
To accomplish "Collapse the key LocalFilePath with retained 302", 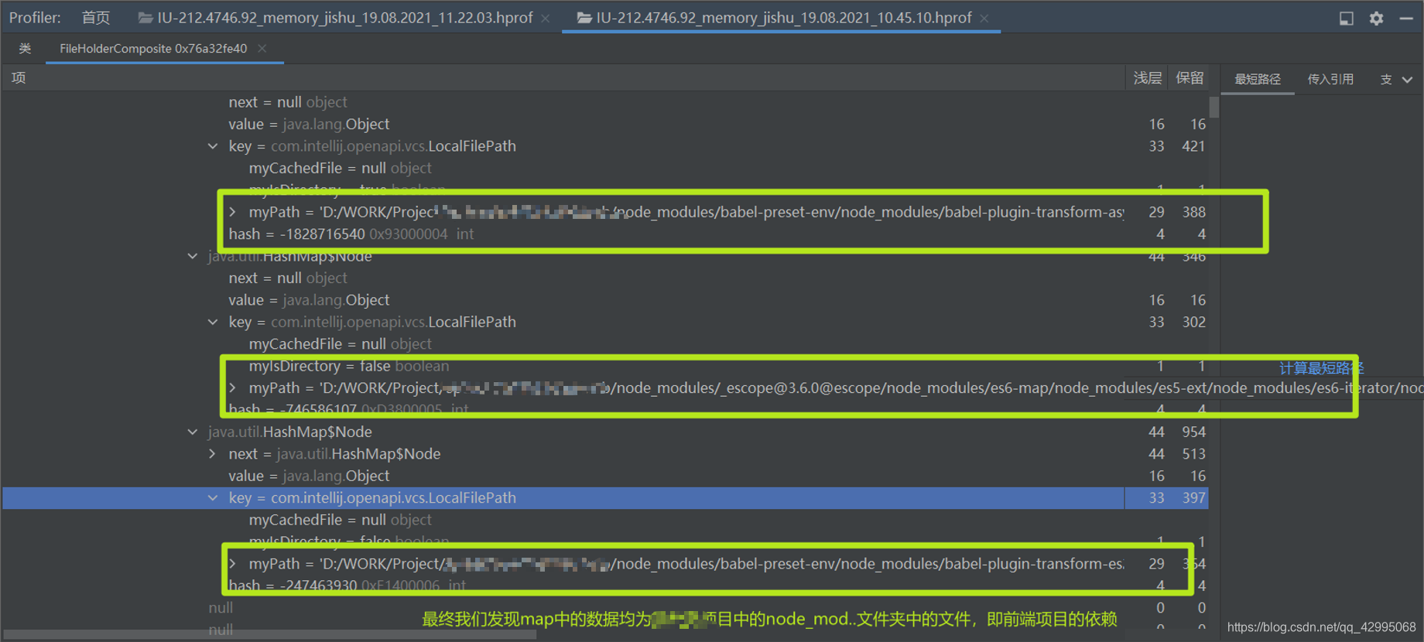I will (213, 322).
